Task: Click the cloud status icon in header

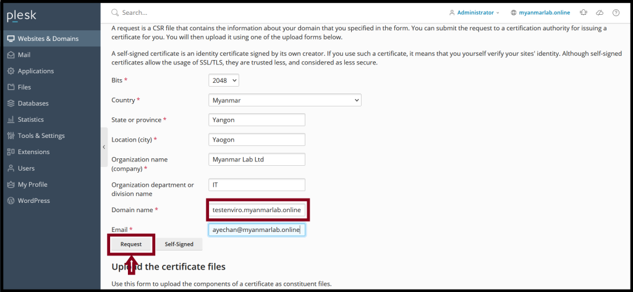Action: click(x=600, y=12)
